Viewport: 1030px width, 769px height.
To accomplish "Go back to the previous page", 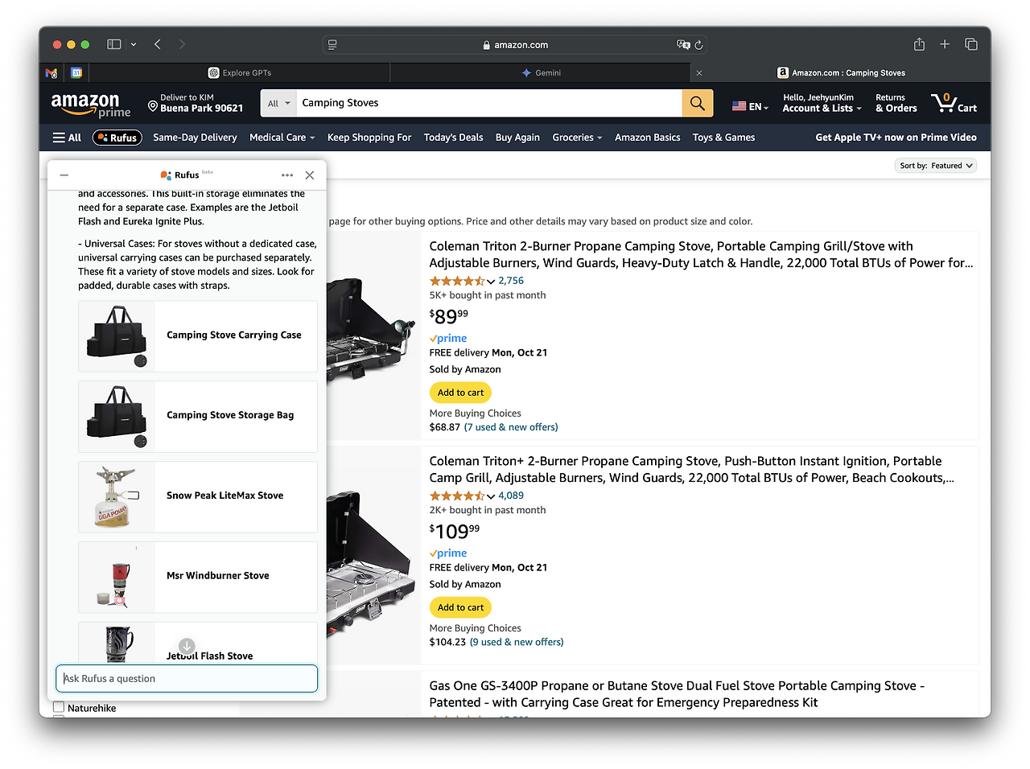I will 158,44.
